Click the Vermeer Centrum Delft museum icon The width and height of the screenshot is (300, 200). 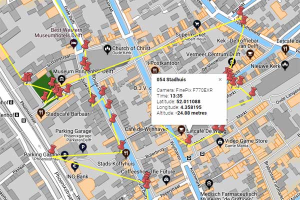coord(231,62)
